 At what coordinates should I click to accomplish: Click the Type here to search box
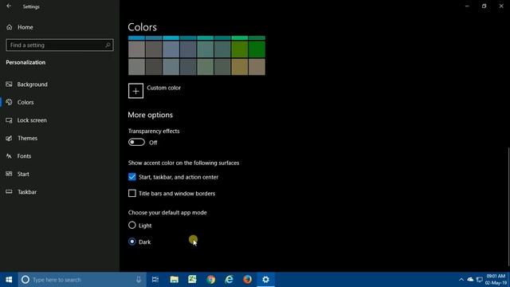coord(81,280)
